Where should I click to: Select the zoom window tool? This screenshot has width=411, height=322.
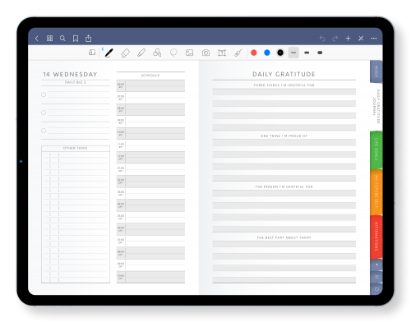pyautogui.click(x=92, y=53)
